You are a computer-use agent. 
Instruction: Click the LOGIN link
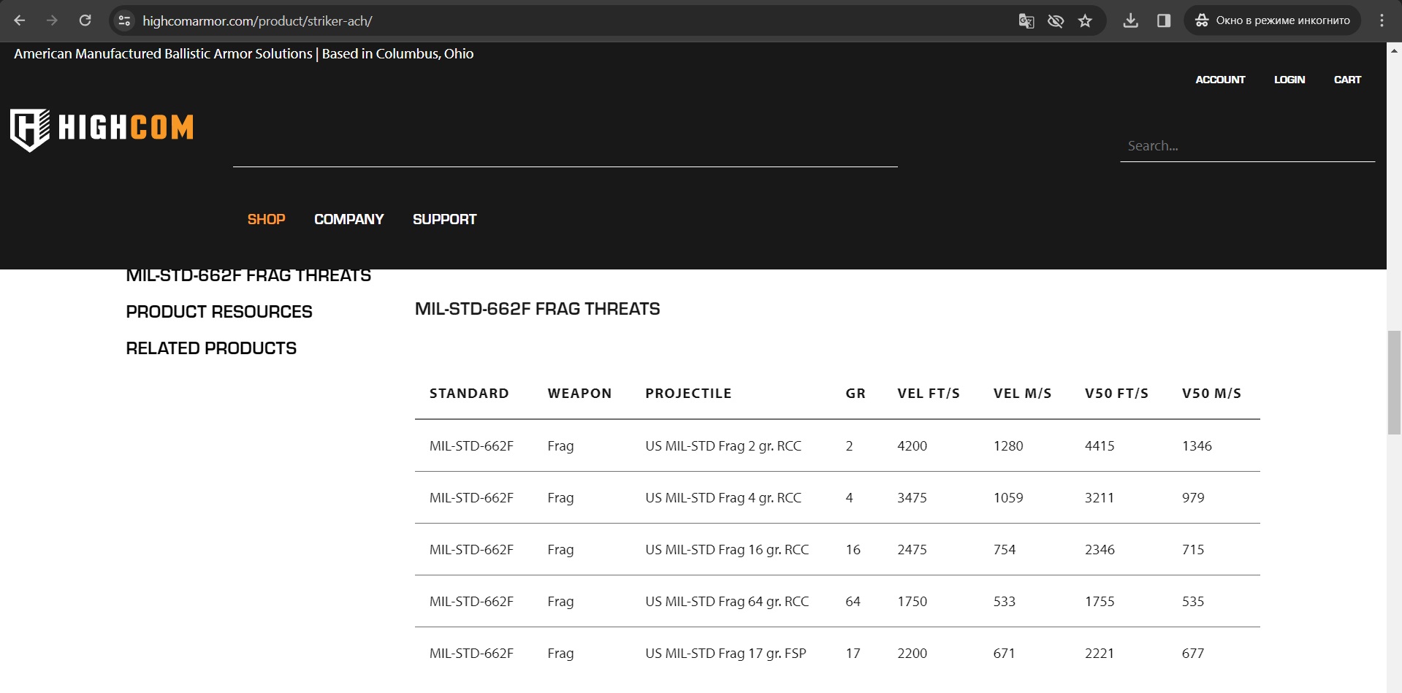[1289, 80]
